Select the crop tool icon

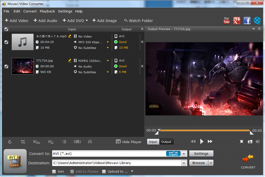point(23,142)
